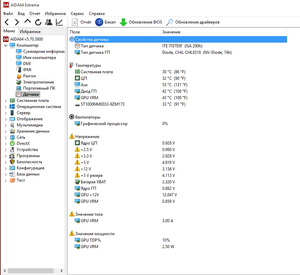Click the Поле column header

(114, 32)
